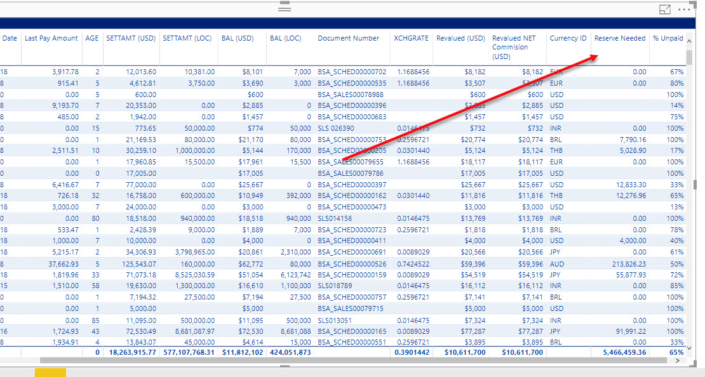Click BAL (USD) total $11,812,102

tap(243, 352)
